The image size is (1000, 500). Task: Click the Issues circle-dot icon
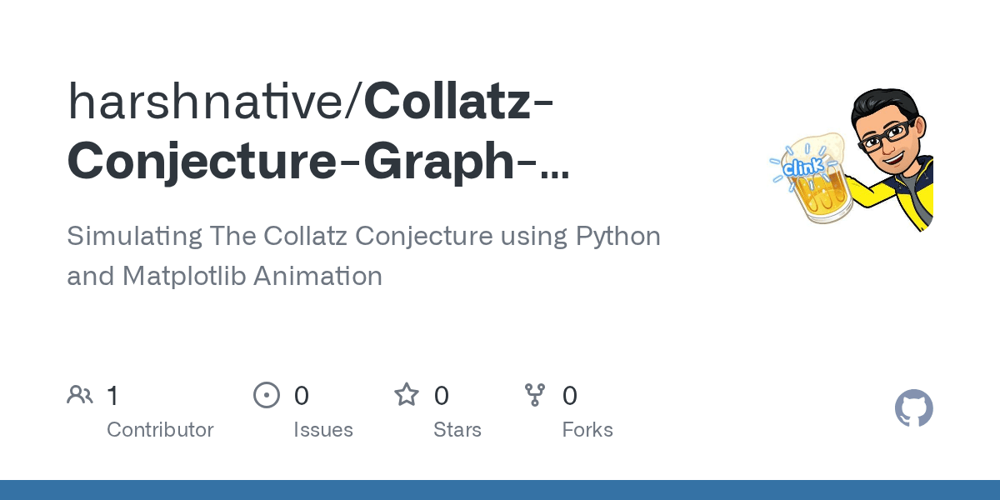coord(266,395)
